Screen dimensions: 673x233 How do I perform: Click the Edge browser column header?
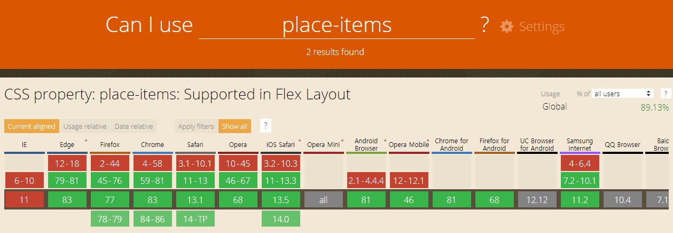pyautogui.click(x=67, y=145)
